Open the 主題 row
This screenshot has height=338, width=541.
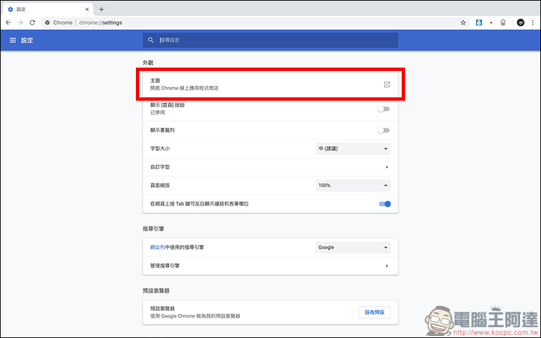[x=270, y=84]
